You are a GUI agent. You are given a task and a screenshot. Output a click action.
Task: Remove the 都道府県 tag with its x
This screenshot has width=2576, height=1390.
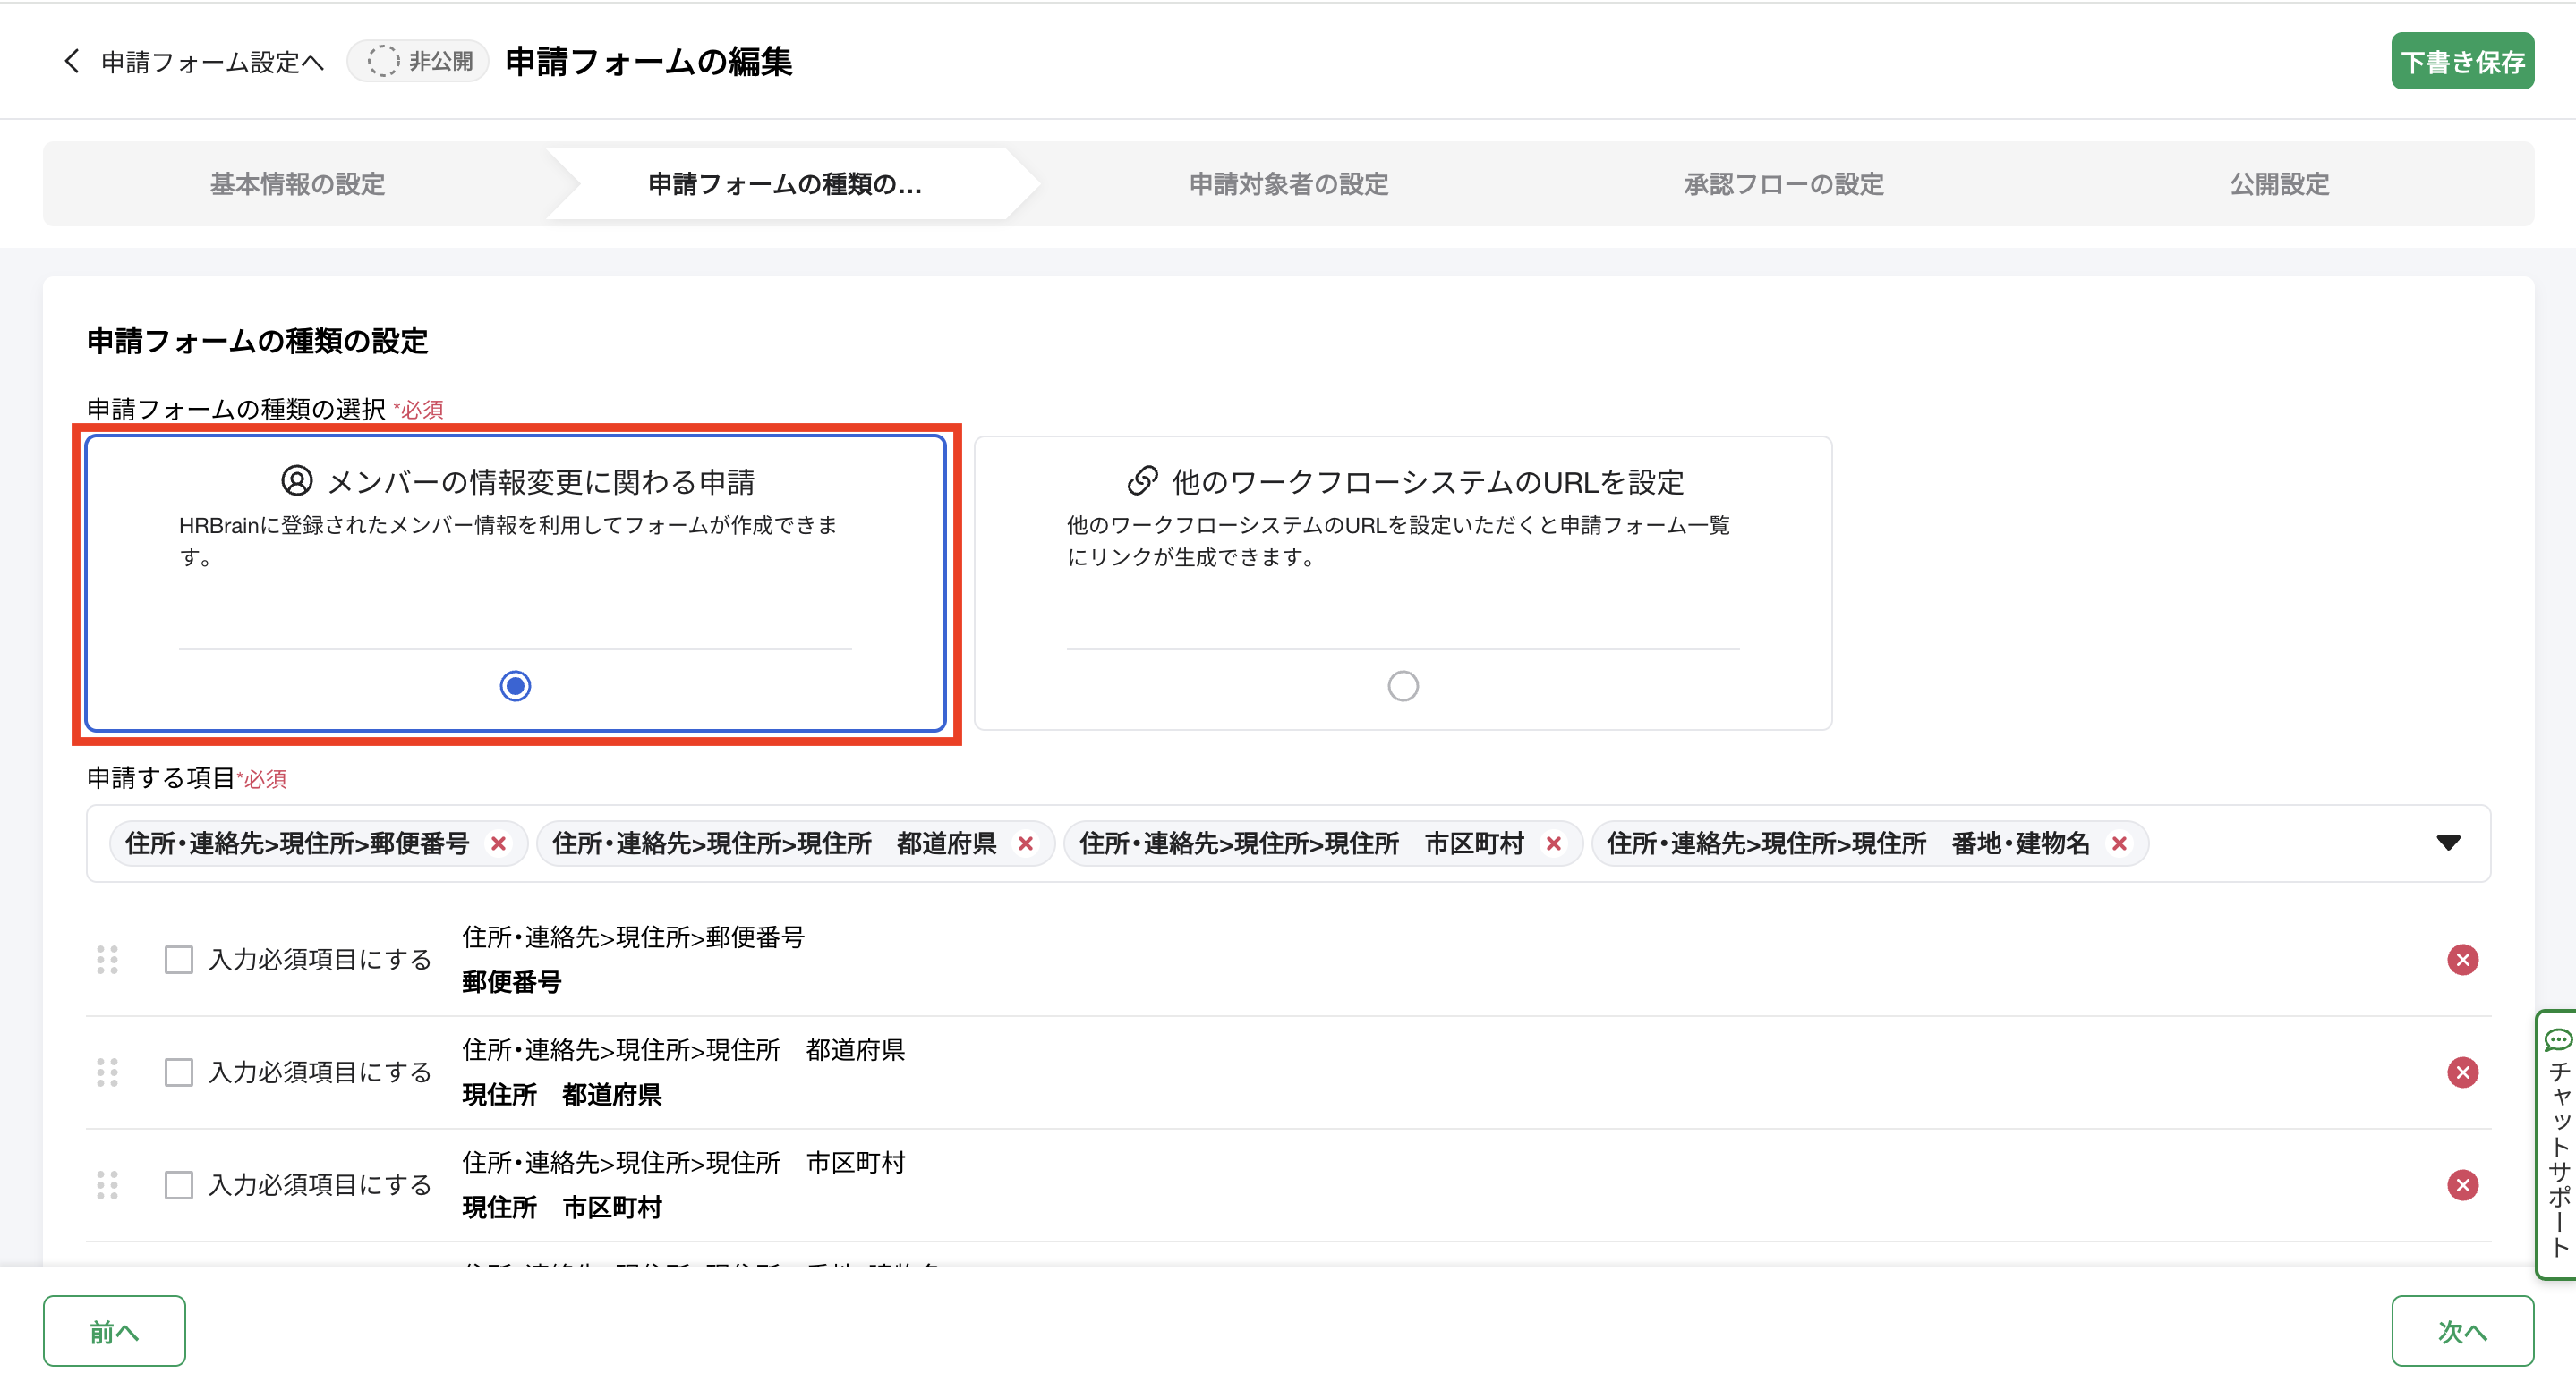click(x=1025, y=843)
